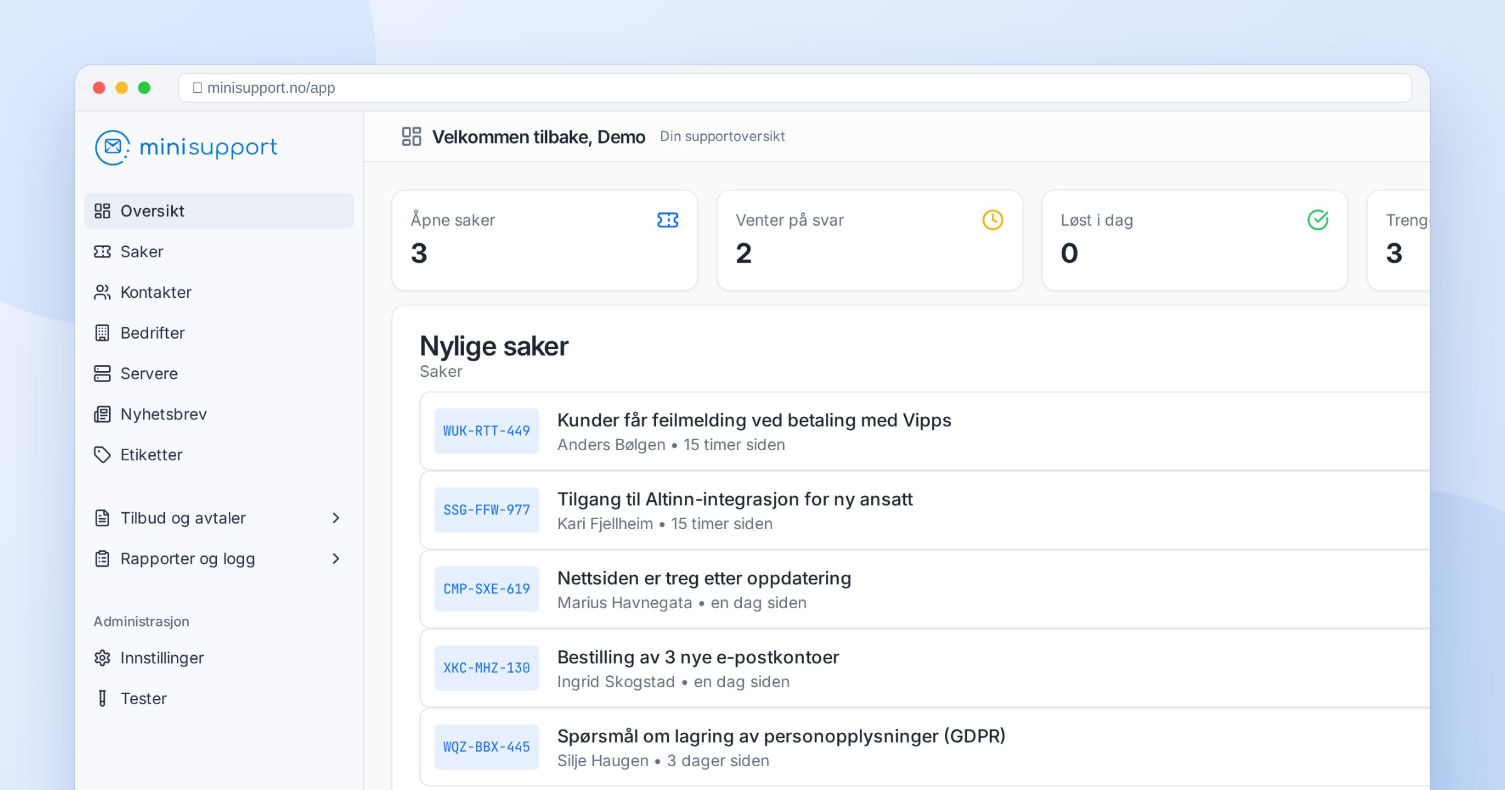Open the Altinn-integrasjon case title

pyautogui.click(x=735, y=499)
